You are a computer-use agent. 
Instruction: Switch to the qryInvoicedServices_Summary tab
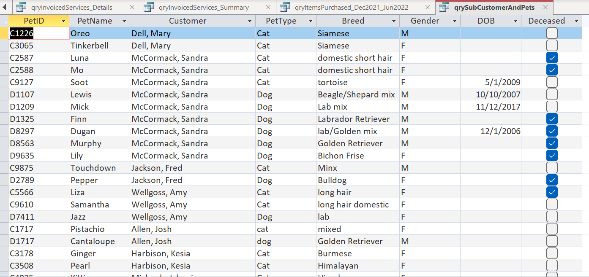pyautogui.click(x=199, y=7)
